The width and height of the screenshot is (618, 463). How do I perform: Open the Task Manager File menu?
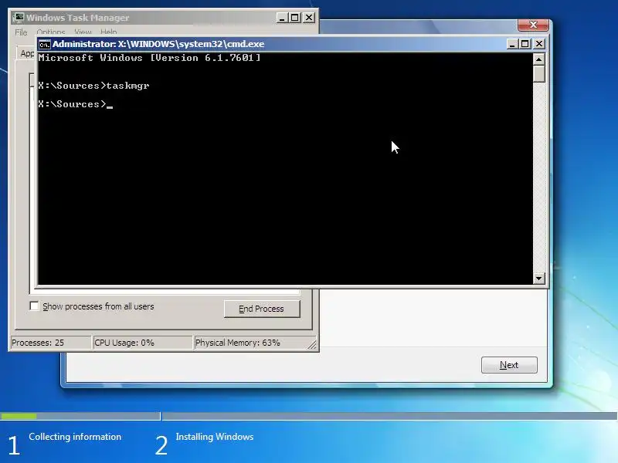click(21, 32)
